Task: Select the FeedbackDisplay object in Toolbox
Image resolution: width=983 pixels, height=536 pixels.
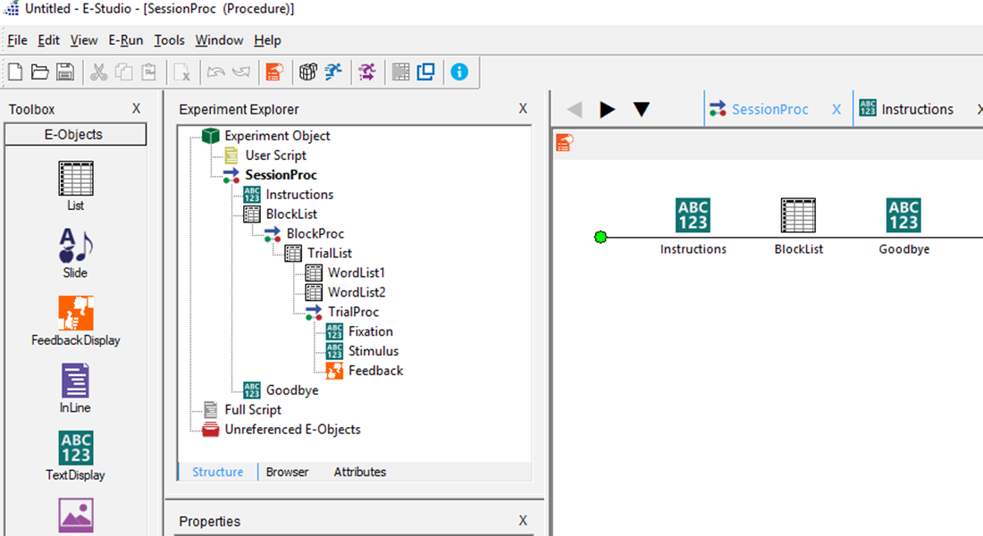Action: pos(75,320)
